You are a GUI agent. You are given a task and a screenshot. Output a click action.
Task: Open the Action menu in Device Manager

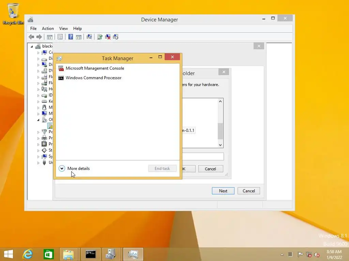tap(48, 29)
